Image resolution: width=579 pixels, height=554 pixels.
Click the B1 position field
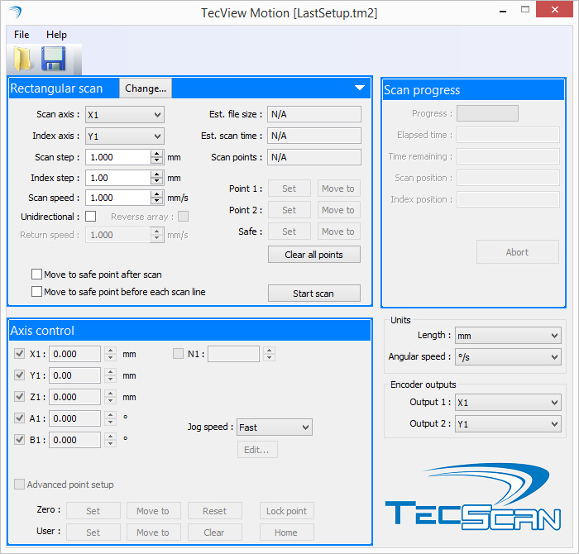coord(74,440)
